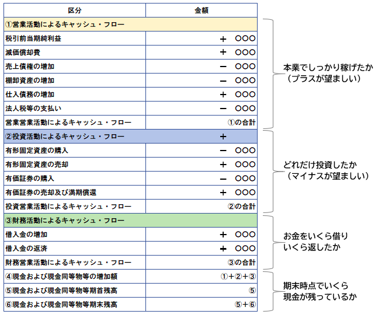This screenshot has height=318, width=382.
Task: Click the annotation いくら返したか
Action: pos(312,247)
